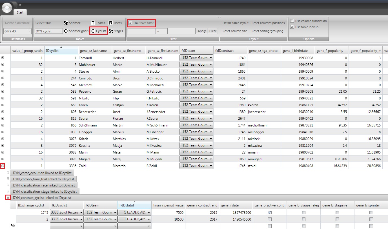
Task: Open the GMS_43 database dropdown
Action: [x=17, y=31]
